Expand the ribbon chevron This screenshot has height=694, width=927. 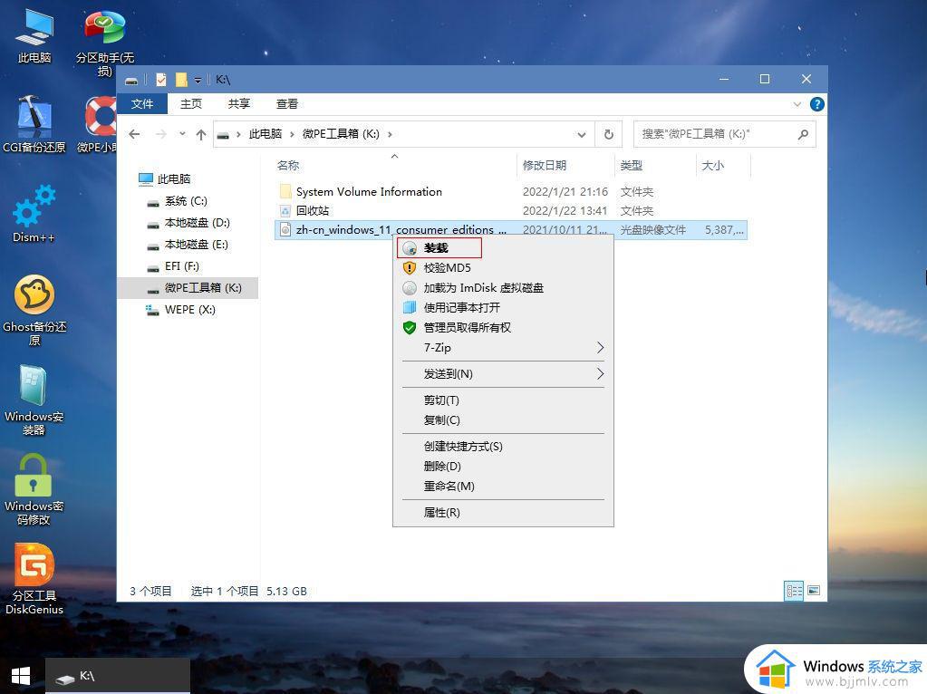(797, 104)
